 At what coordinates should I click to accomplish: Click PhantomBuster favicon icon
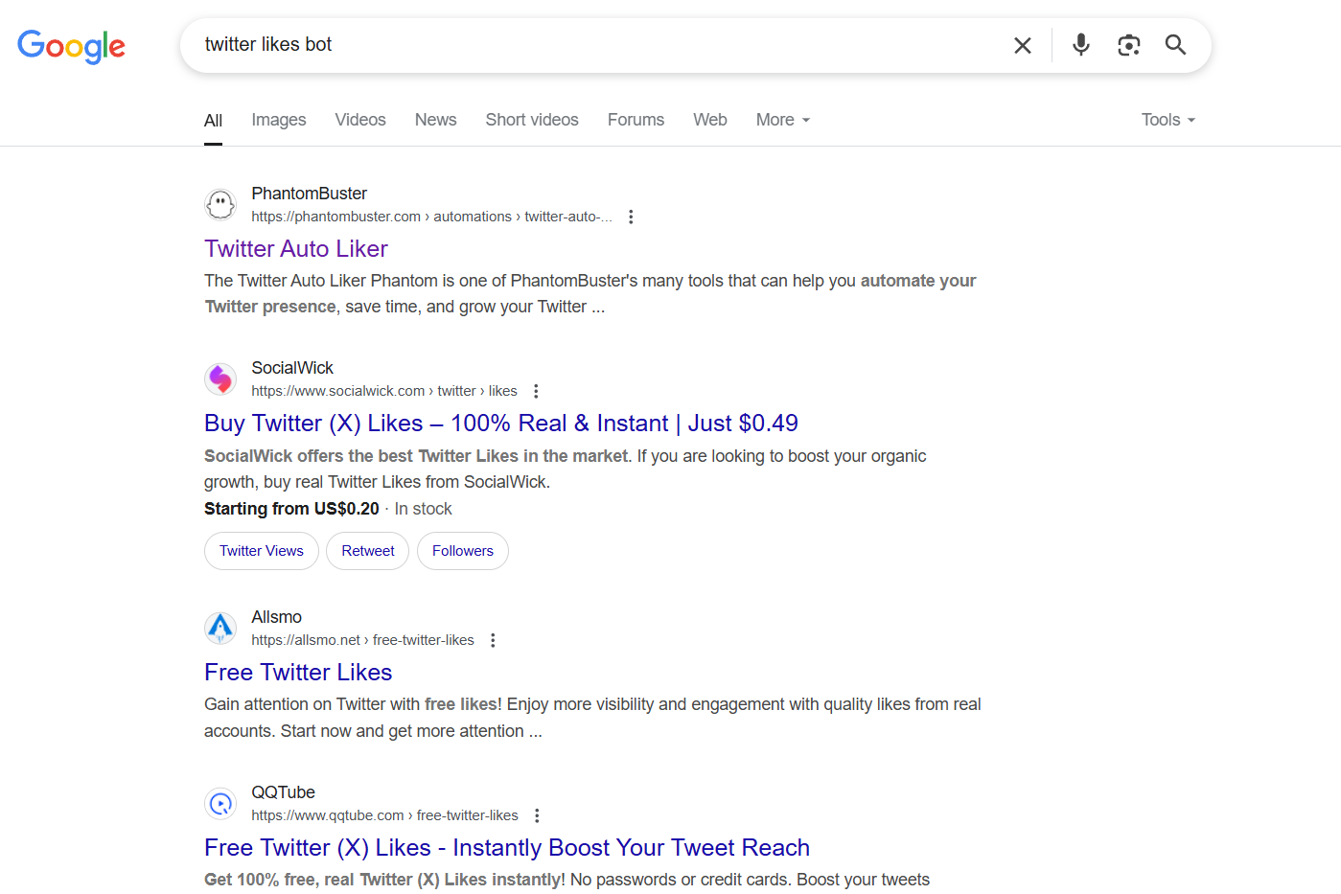coord(220,204)
